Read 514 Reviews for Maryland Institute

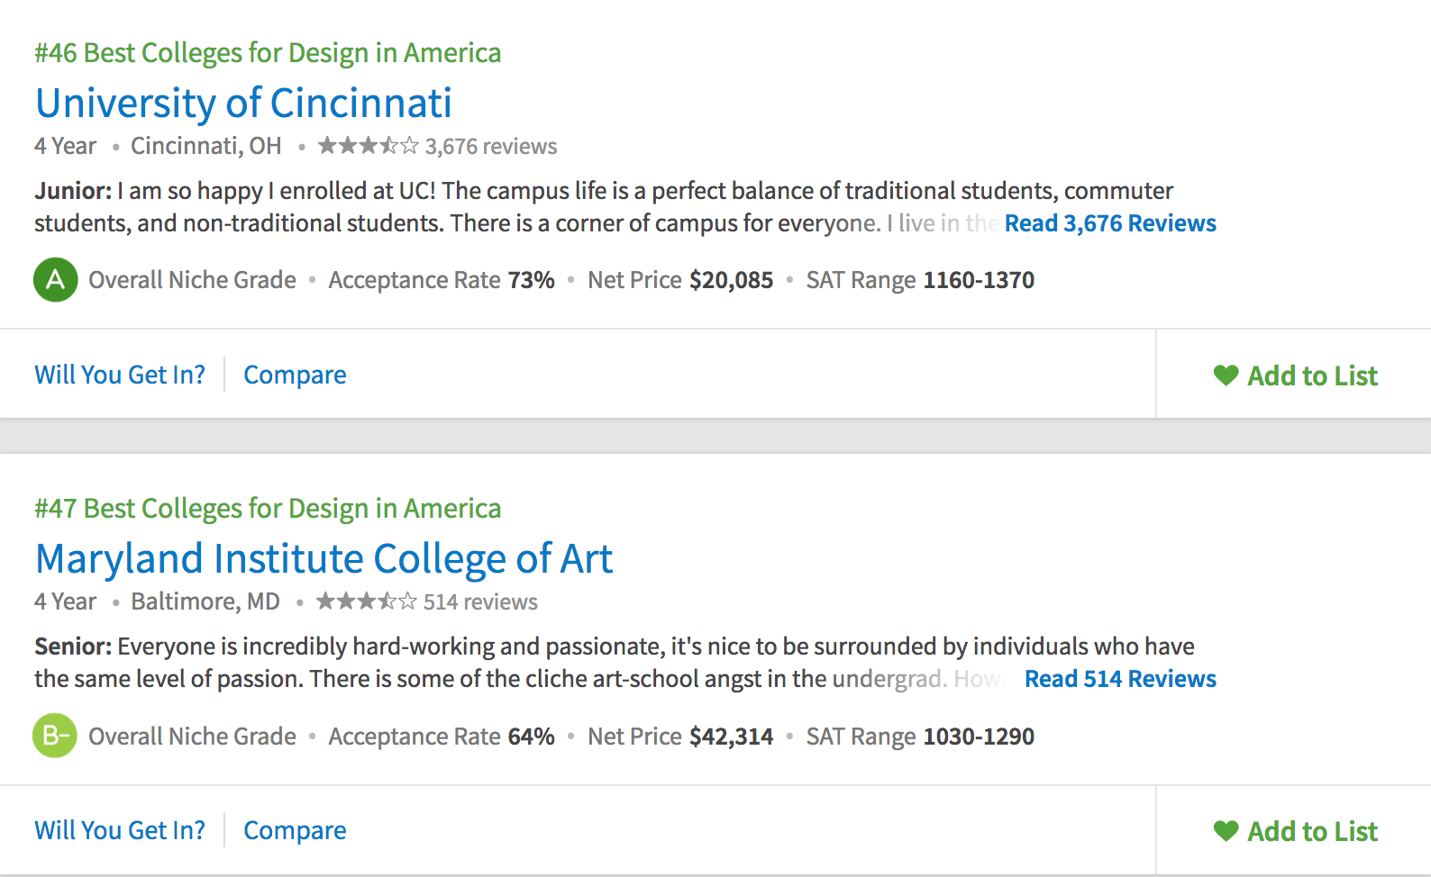pyautogui.click(x=1120, y=679)
